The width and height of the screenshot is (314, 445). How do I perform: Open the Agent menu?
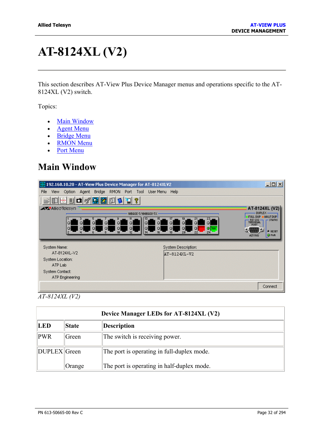pos(85,192)
